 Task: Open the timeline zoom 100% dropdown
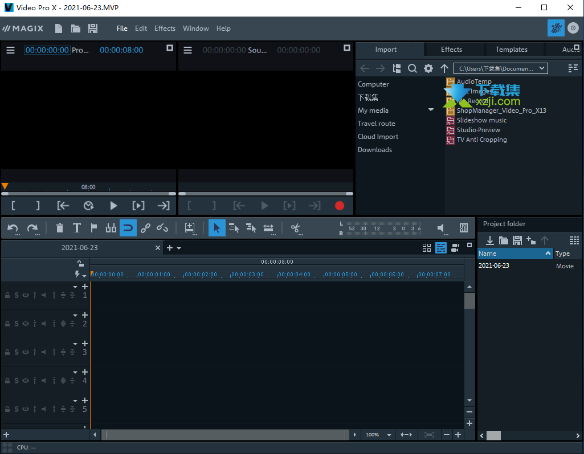click(x=389, y=435)
